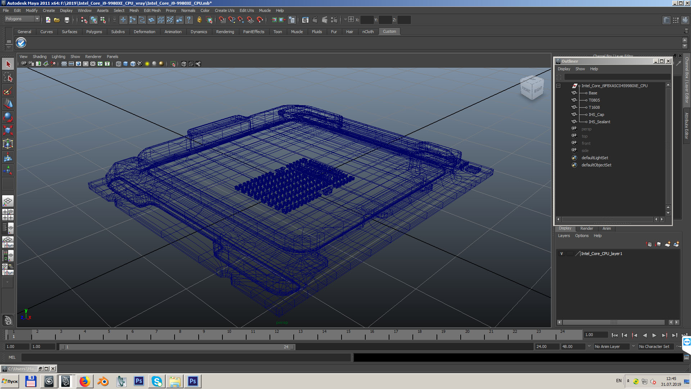This screenshot has width=691, height=389.
Task: Open the Render layer tab
Action: pyautogui.click(x=587, y=228)
